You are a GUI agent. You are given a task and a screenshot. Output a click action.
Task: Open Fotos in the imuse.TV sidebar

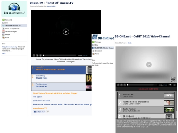click(7, 37)
